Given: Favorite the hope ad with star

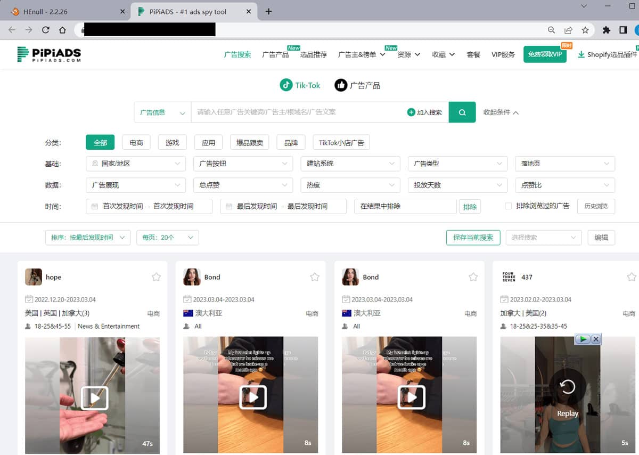Looking at the screenshot, I should (156, 277).
